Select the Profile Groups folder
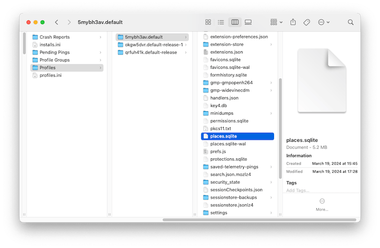Viewport: 380px width, 248px height. (55, 60)
